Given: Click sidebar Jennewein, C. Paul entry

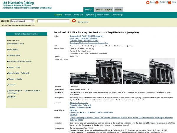Looking at the screenshot, I should click(16, 44).
